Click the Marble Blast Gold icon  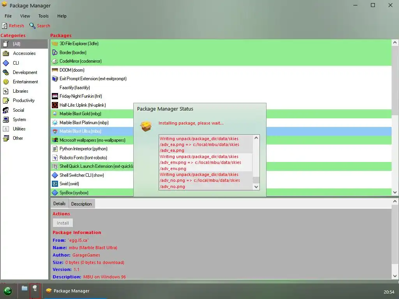(x=55, y=114)
